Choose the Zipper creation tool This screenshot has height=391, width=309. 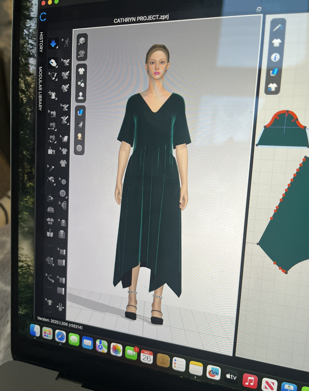[x=62, y=234]
